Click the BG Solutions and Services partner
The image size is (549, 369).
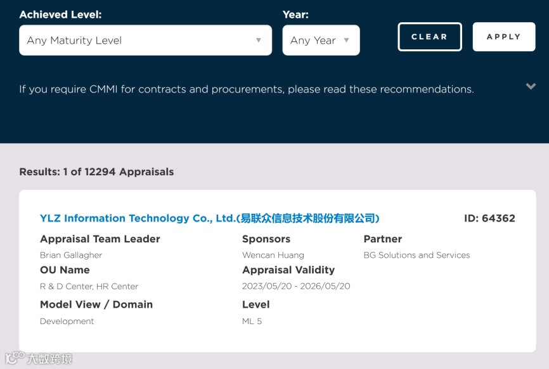(417, 255)
